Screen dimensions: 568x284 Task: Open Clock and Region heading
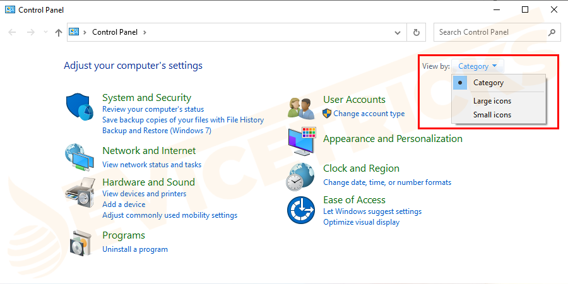click(361, 169)
